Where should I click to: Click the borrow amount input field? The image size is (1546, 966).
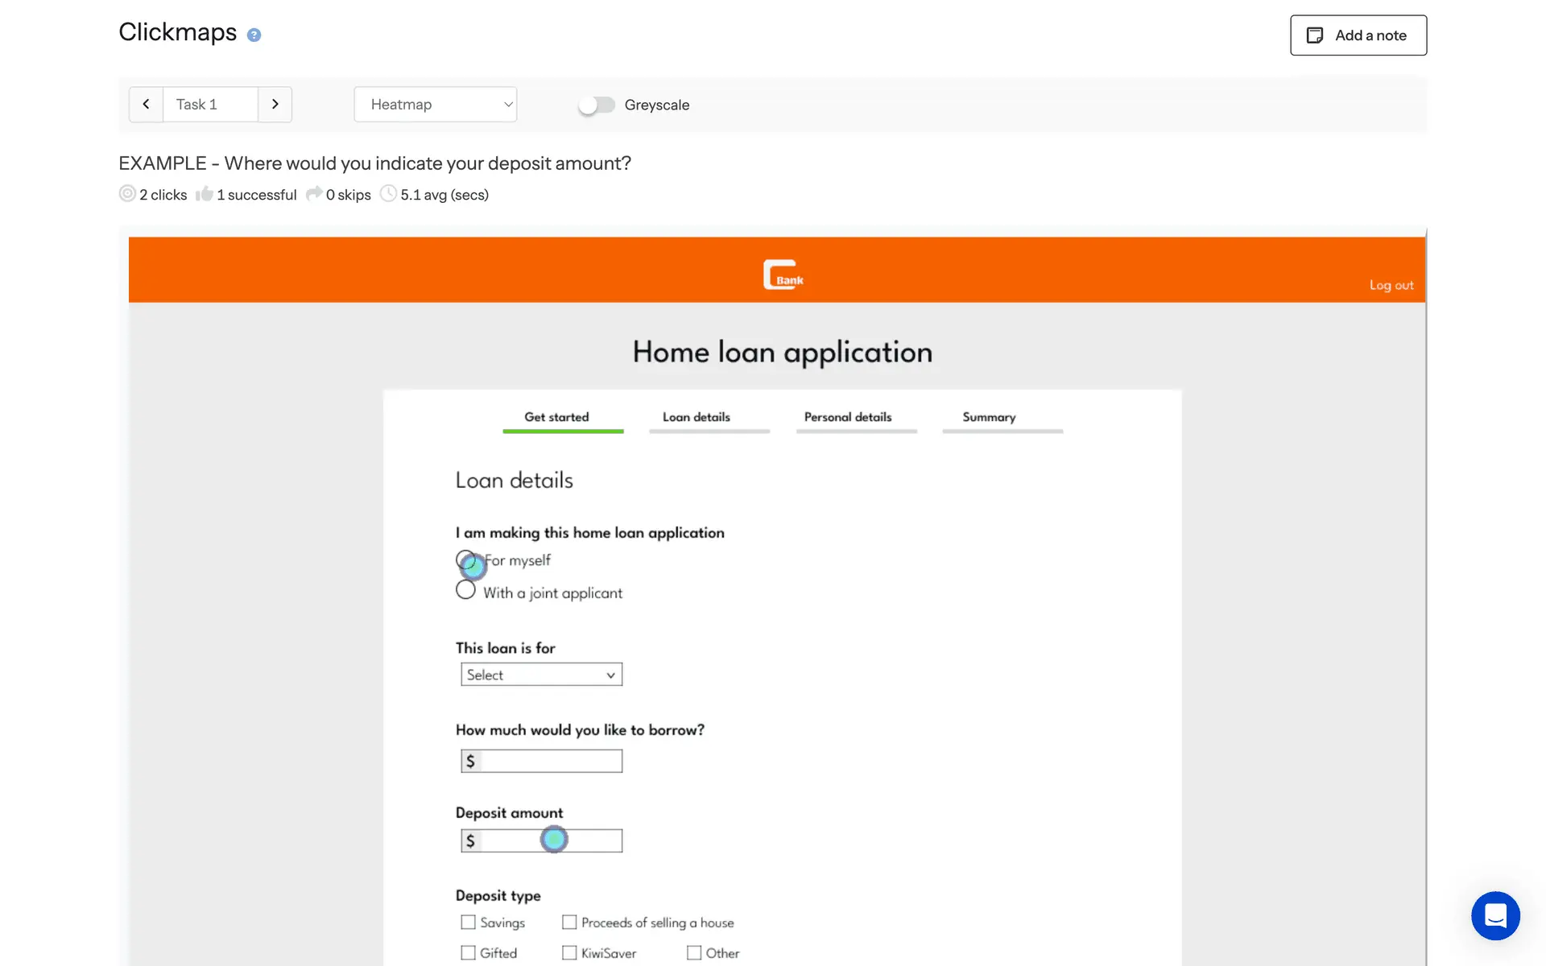pos(551,761)
